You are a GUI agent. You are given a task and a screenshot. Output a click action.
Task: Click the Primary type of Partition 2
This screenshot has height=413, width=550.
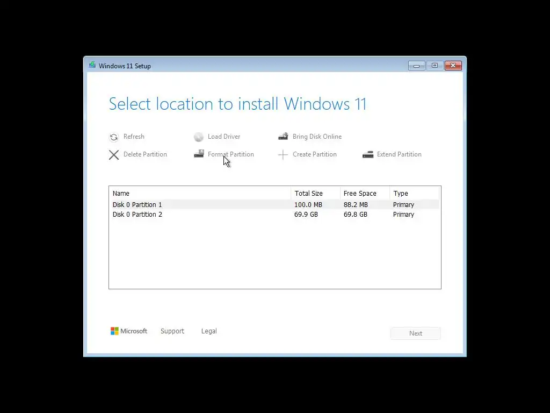[403, 215]
